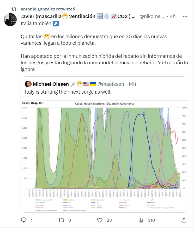
Task: Open the three-dot more options menu
Action: point(185,16)
